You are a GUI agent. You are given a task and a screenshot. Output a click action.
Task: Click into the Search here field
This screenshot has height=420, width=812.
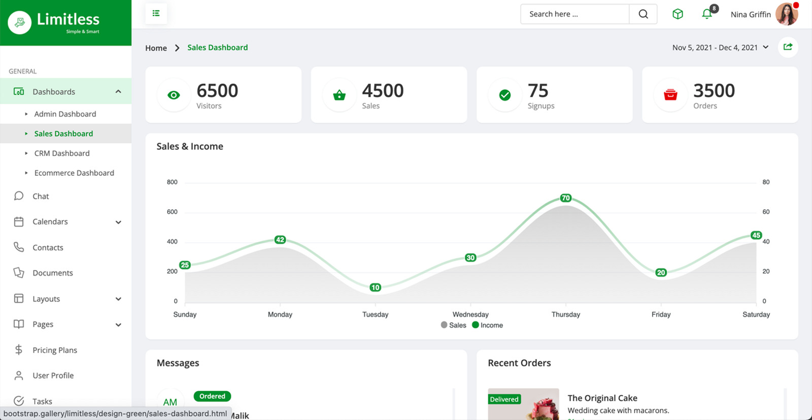[574, 14]
